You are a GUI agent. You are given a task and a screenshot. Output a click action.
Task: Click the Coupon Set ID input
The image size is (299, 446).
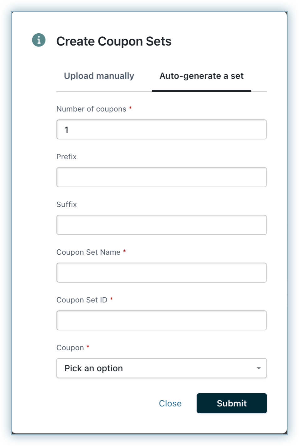[x=161, y=320]
